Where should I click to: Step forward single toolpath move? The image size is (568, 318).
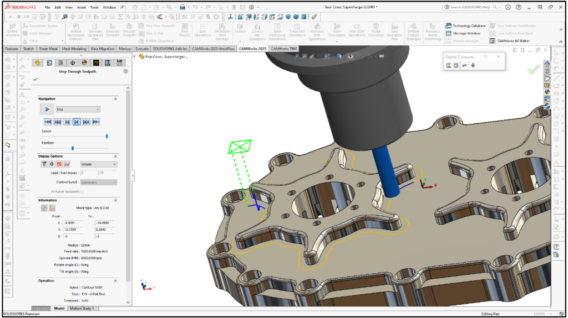[x=77, y=122]
